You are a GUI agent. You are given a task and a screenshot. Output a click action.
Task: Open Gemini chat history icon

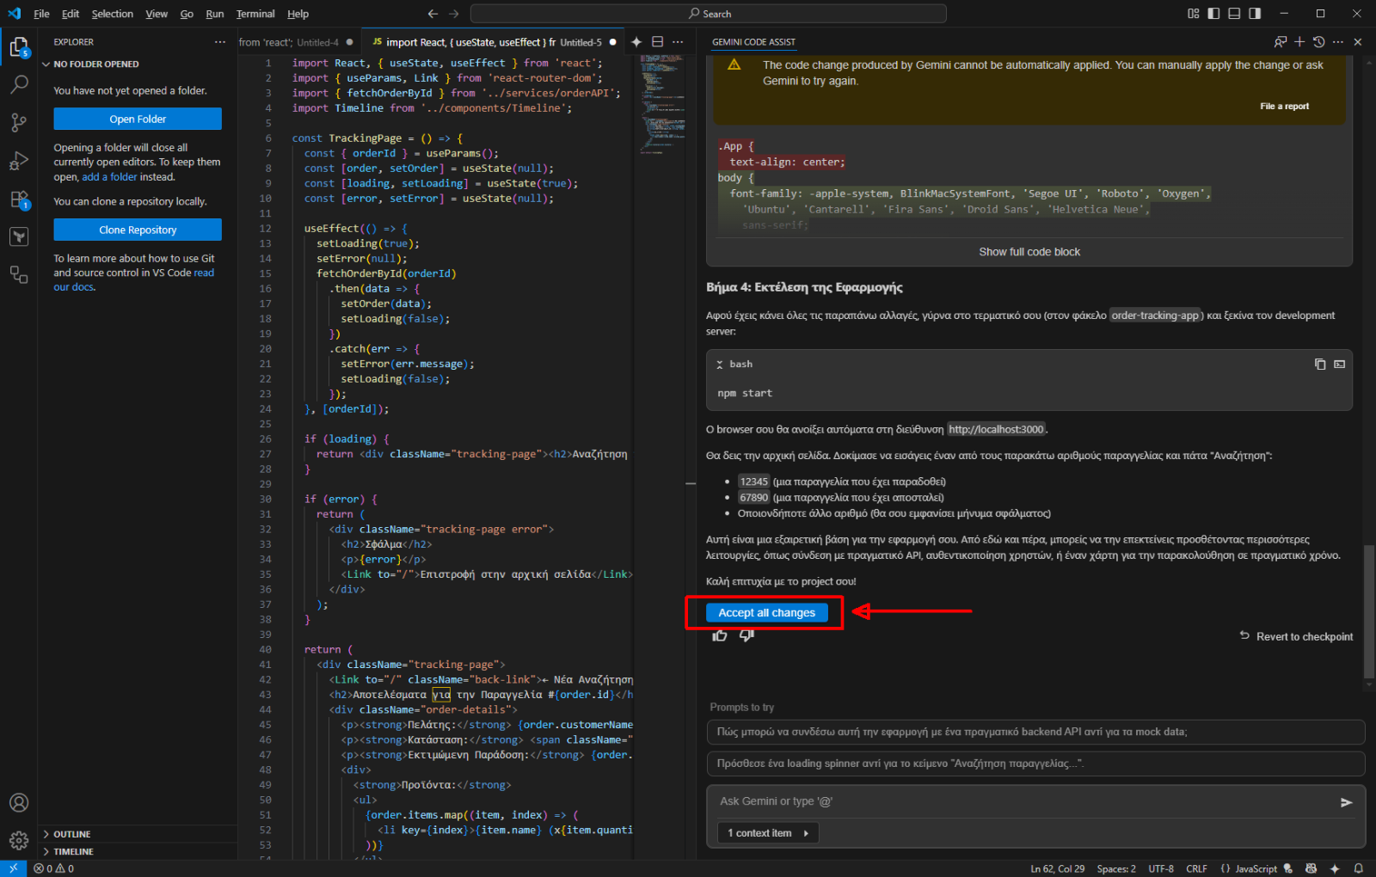click(x=1318, y=42)
